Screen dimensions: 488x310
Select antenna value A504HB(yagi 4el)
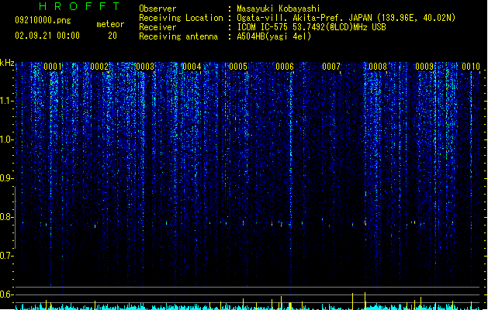pos(274,36)
